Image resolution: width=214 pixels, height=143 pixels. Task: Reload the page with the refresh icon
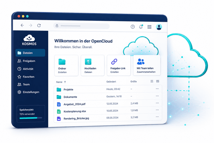[39, 25]
